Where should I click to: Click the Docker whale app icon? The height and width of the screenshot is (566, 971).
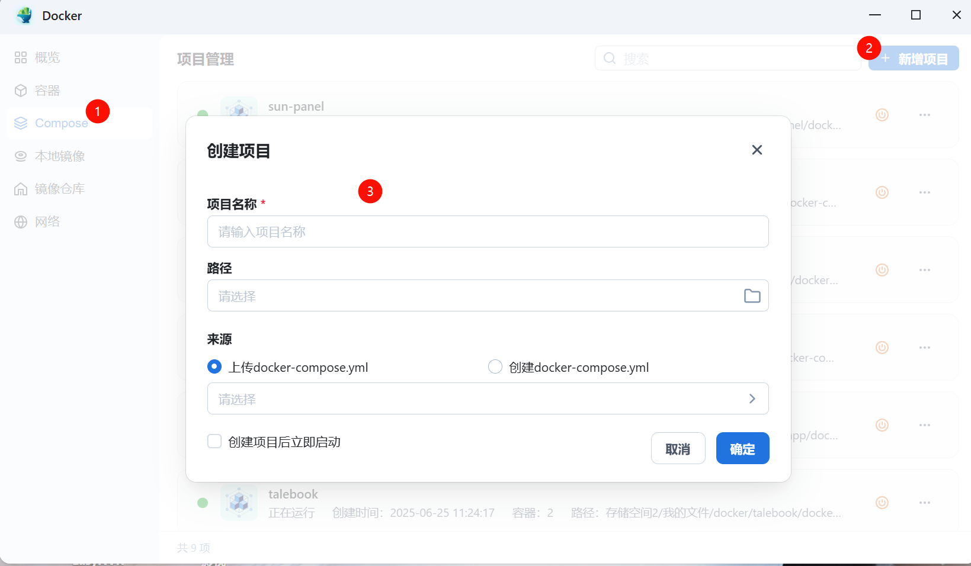(24, 15)
